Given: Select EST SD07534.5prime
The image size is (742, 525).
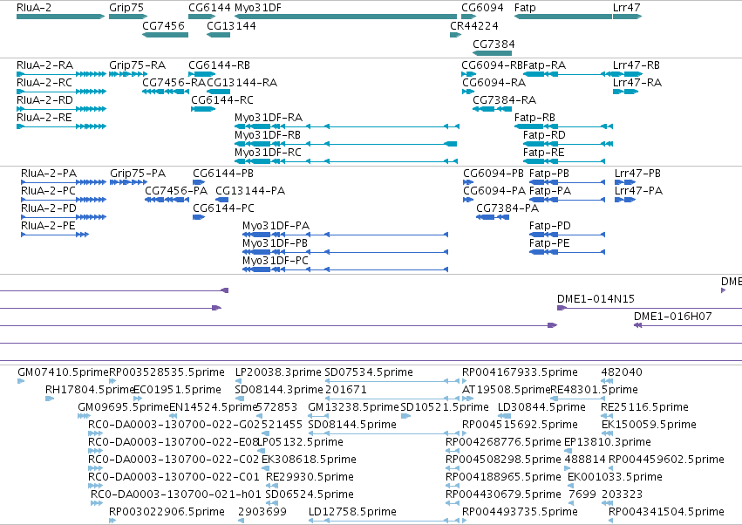Looking at the screenshot, I should click(x=392, y=381).
